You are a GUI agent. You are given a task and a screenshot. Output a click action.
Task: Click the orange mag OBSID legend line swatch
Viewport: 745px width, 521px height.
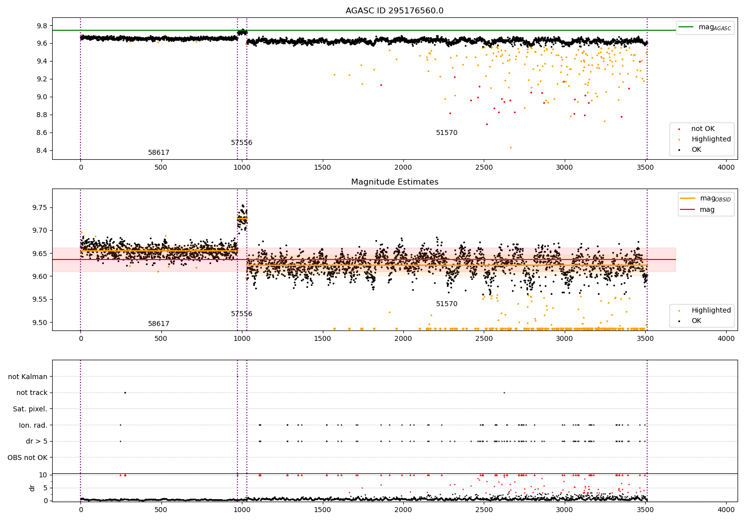tap(687, 198)
